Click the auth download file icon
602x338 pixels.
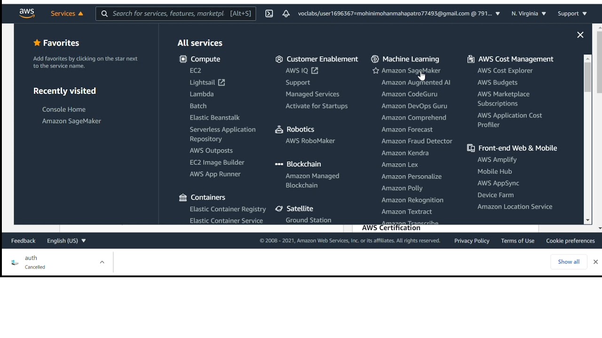click(x=15, y=263)
